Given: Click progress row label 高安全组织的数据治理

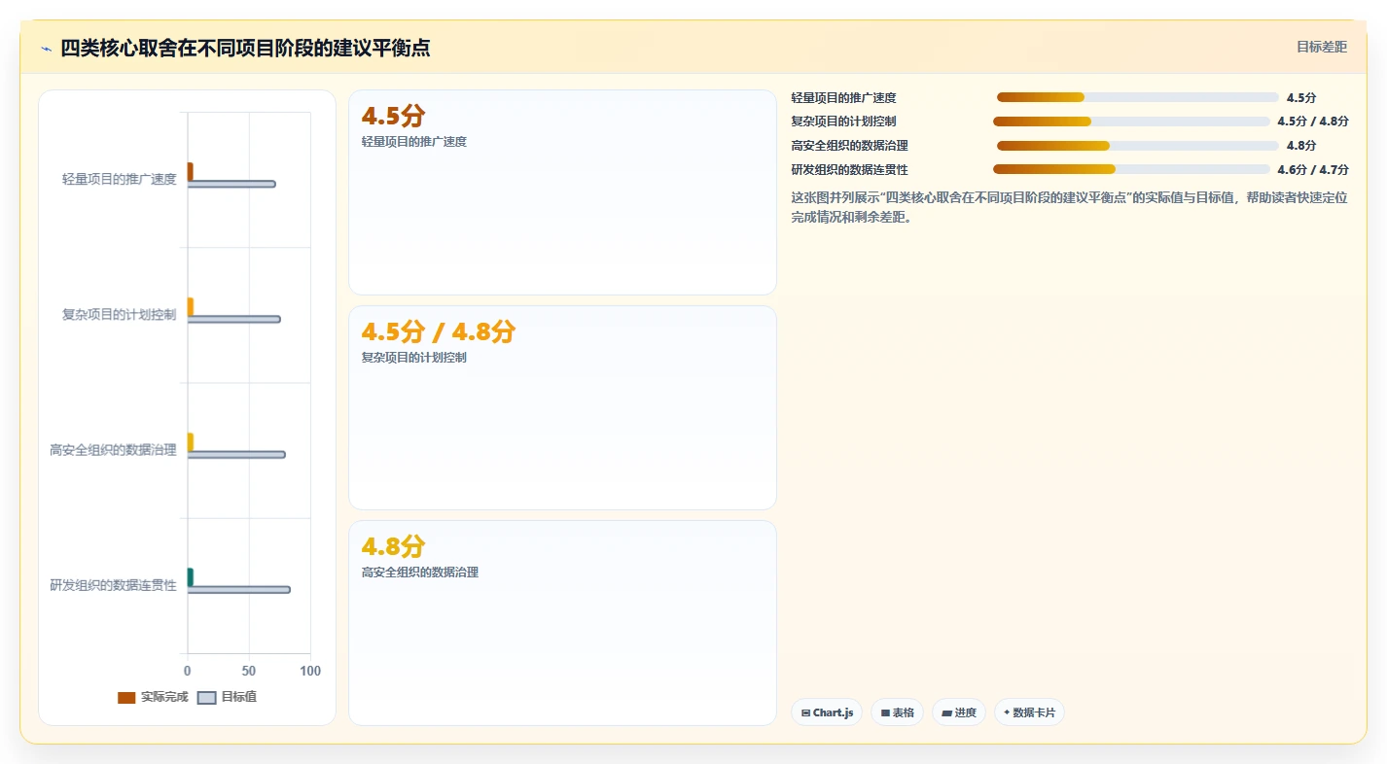Looking at the screenshot, I should coord(850,146).
